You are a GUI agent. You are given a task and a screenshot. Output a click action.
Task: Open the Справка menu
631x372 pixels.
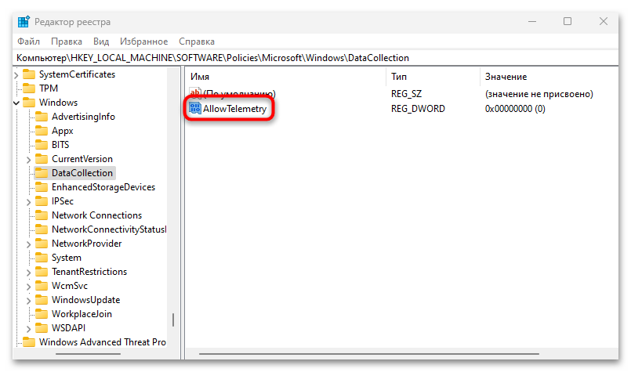click(197, 42)
